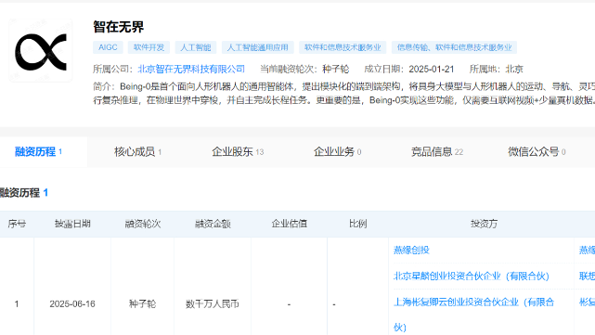
Task: Click the 披露日期 column header
Action: [72, 224]
